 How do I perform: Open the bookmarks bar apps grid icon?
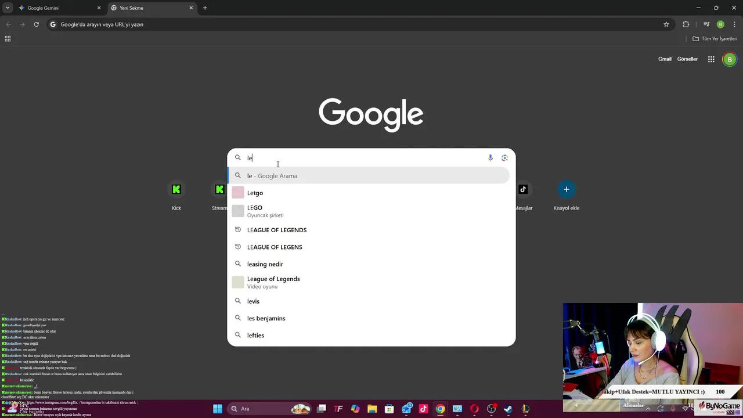[x=8, y=39]
